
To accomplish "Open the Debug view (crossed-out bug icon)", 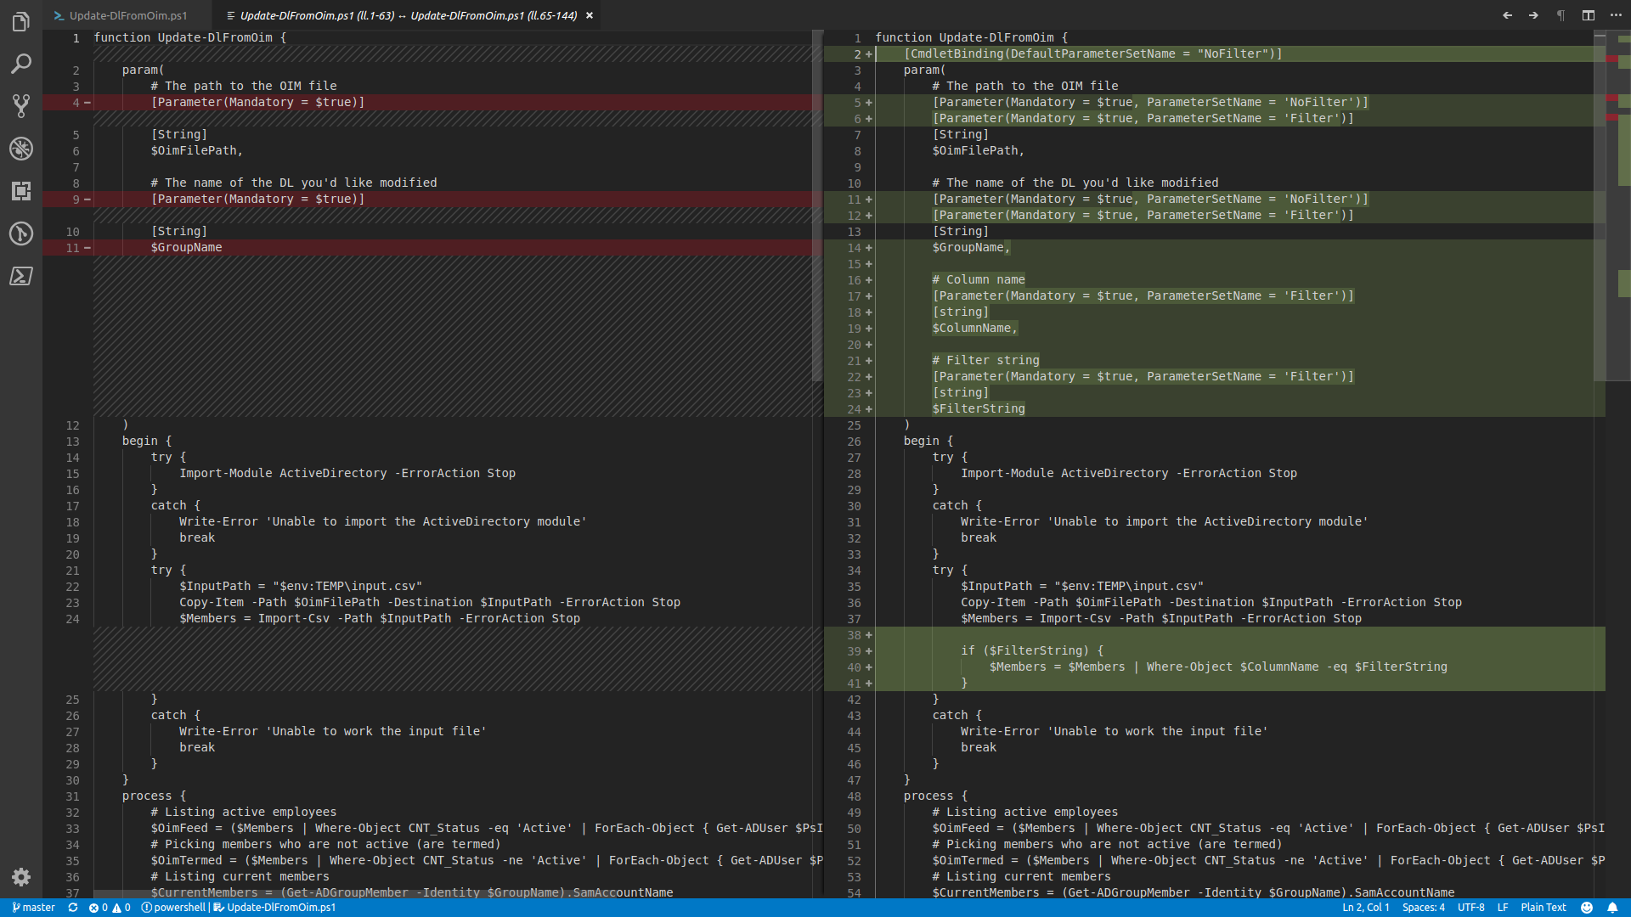I will 21,149.
